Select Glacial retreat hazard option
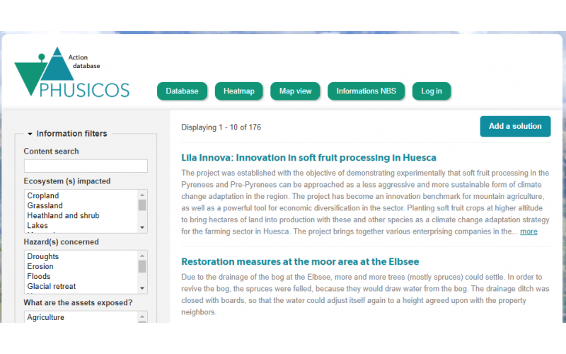Screen dimensions: 566x354 coord(51,286)
